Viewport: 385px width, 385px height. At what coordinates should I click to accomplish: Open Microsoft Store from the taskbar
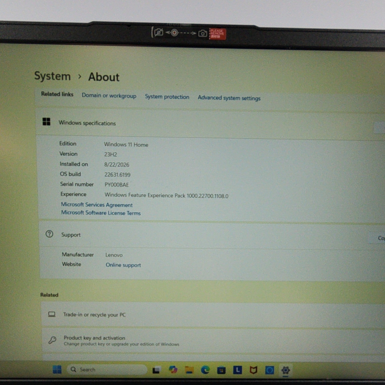221,370
